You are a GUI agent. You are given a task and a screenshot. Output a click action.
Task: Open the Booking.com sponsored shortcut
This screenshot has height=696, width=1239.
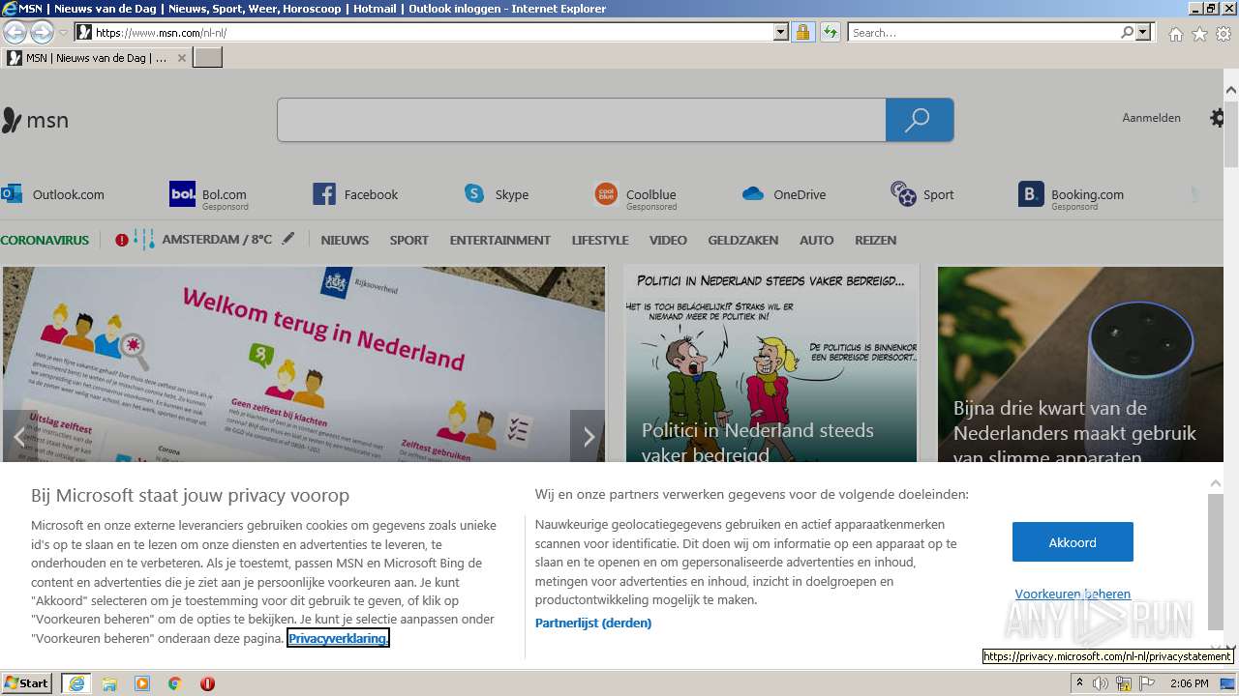point(1072,195)
